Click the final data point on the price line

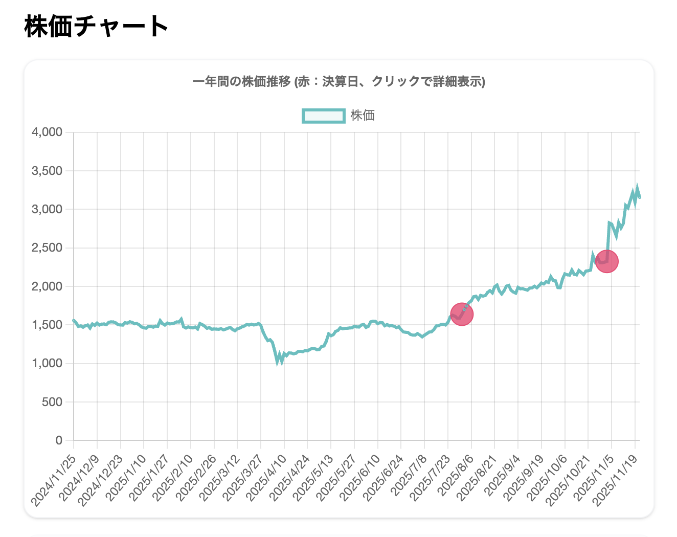click(640, 197)
